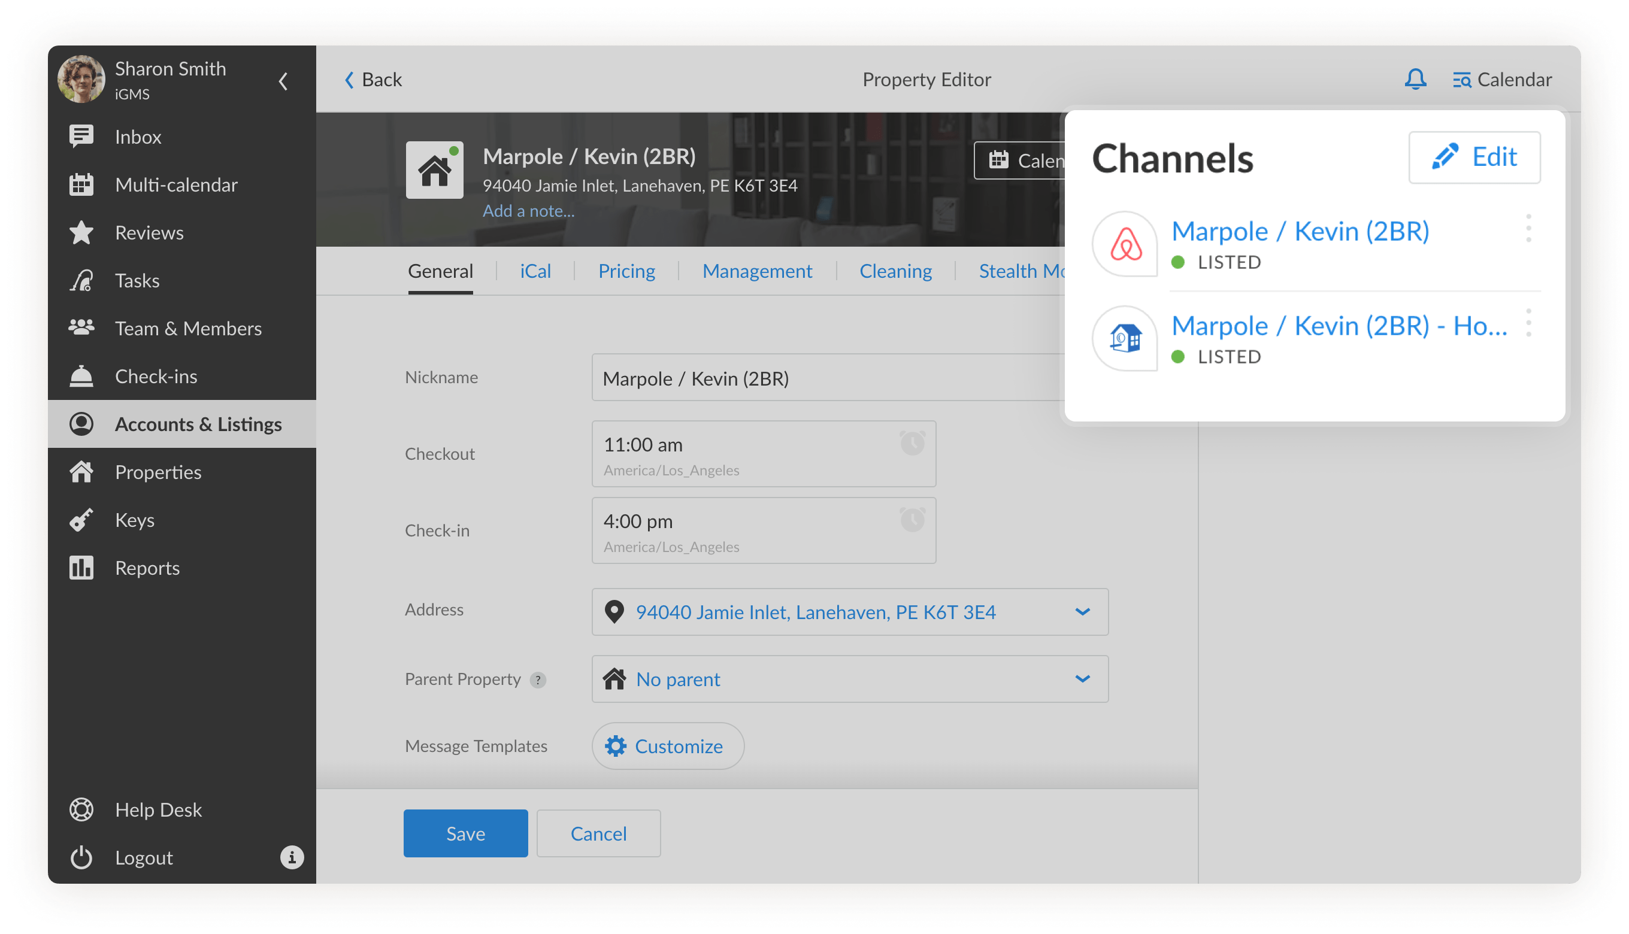
Task: Click the Edit button in Channels panel
Action: tap(1474, 158)
